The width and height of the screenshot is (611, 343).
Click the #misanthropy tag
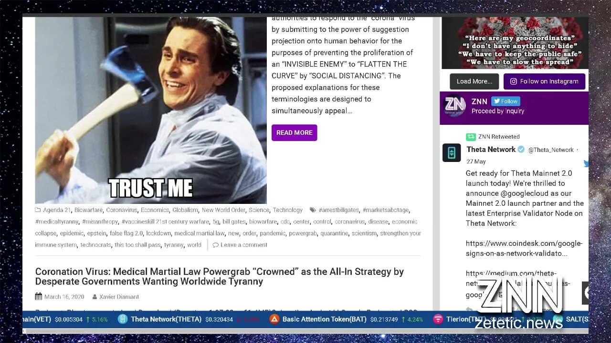tap(100, 222)
